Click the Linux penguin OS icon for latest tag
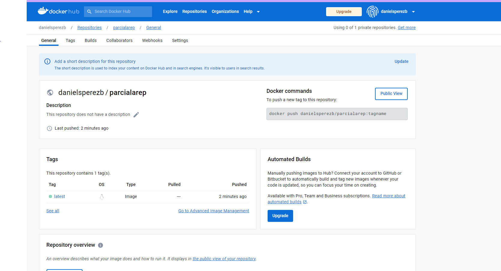This screenshot has width=501, height=271. pyautogui.click(x=102, y=197)
